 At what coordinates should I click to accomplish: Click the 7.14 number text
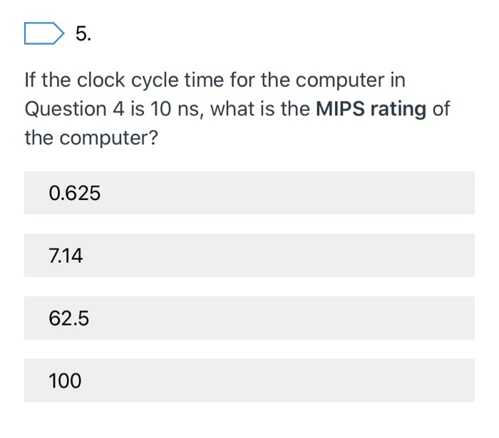(x=66, y=256)
